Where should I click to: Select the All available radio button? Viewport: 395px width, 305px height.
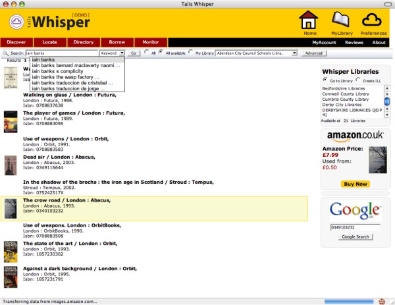tap(161, 52)
